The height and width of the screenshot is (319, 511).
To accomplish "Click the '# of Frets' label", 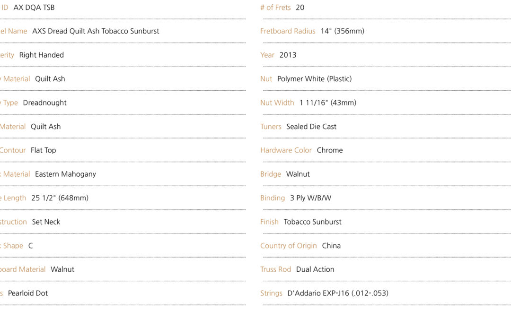I will pyautogui.click(x=275, y=8).
